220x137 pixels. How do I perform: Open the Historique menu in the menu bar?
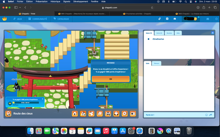55,1
